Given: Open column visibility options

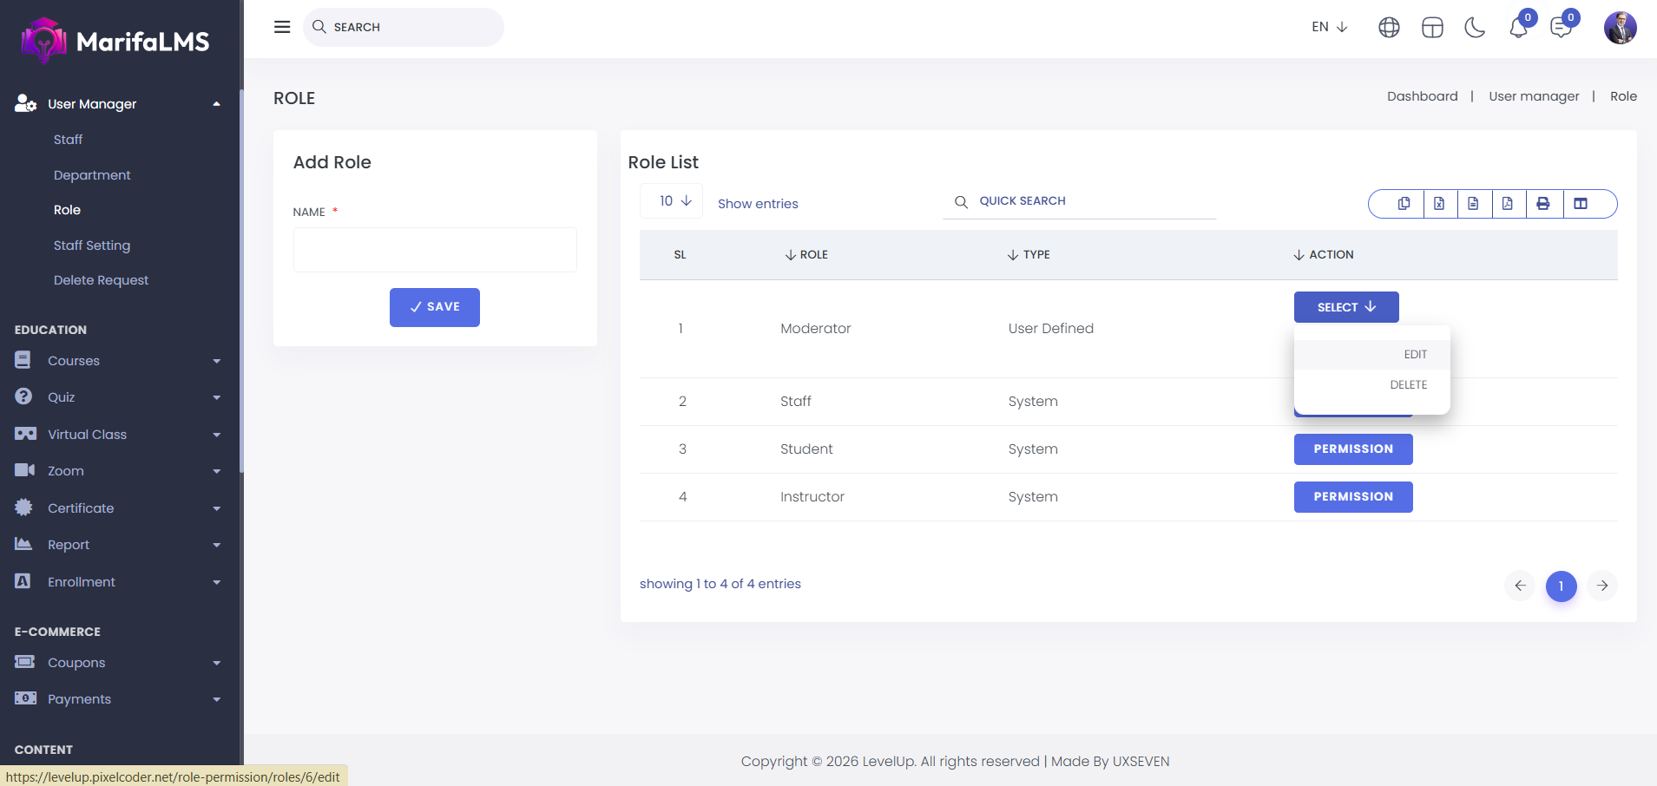Looking at the screenshot, I should 1581,204.
